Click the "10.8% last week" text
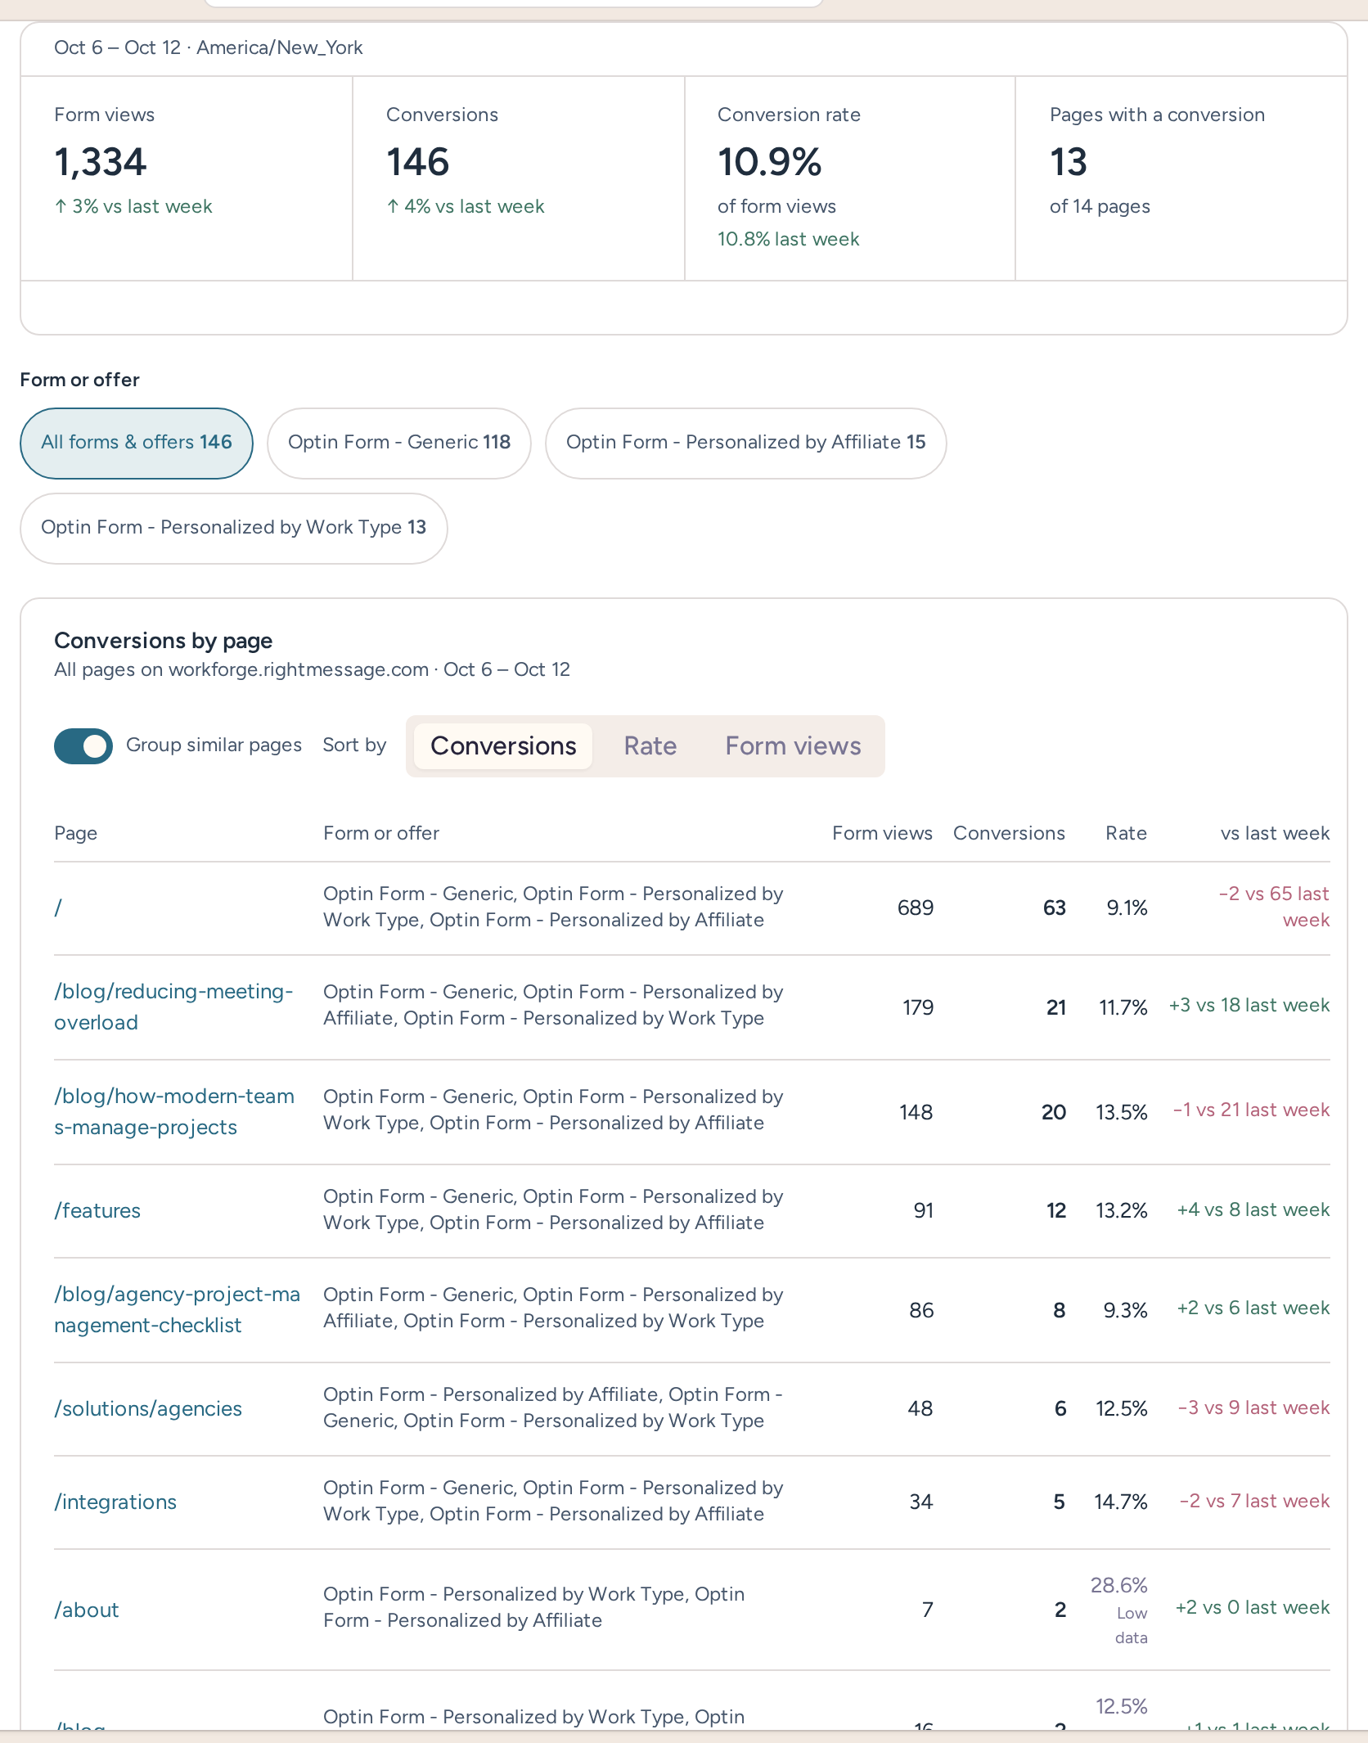 pyautogui.click(x=789, y=239)
